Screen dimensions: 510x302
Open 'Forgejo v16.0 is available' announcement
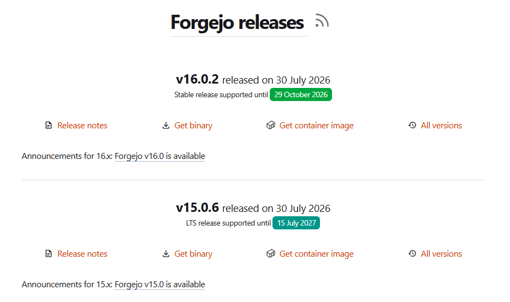pos(159,156)
